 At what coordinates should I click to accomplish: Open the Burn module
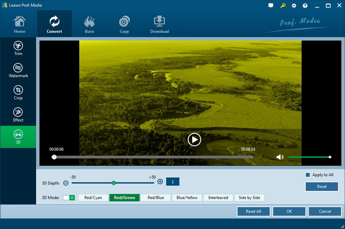(x=89, y=24)
